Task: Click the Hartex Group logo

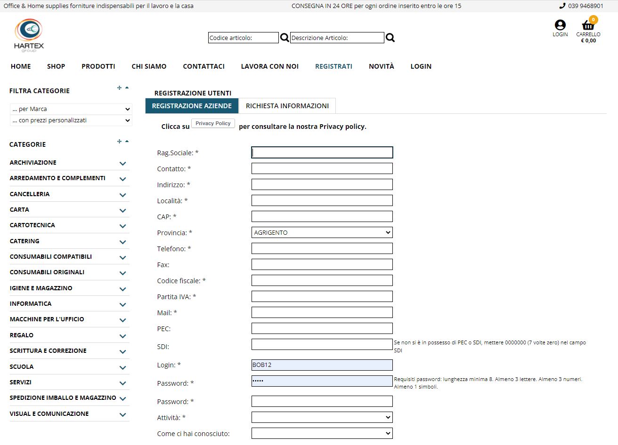Action: tap(29, 35)
